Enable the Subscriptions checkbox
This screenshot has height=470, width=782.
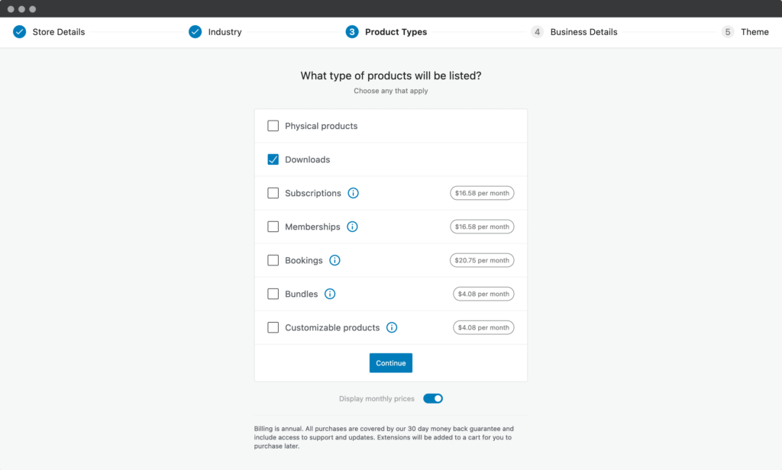(273, 193)
